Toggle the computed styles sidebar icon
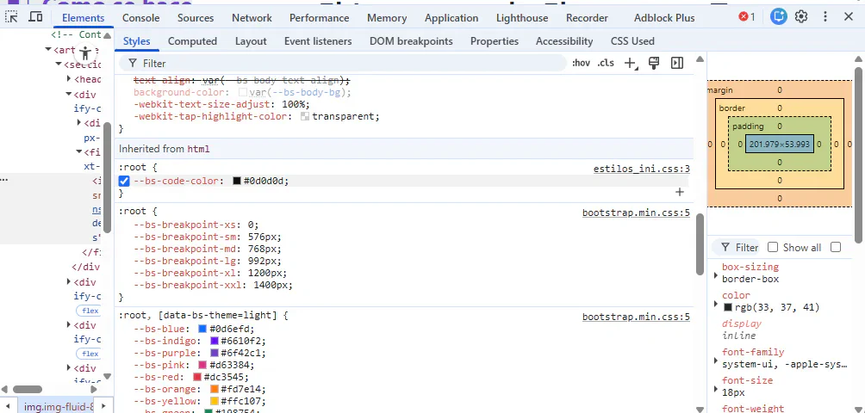865x413 pixels. [677, 63]
